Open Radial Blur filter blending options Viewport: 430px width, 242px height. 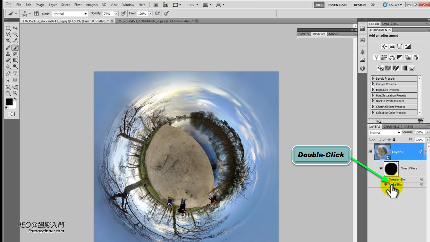tap(422, 185)
